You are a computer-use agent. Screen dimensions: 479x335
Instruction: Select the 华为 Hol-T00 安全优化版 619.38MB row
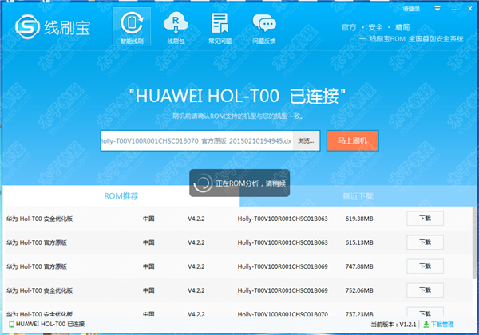[x=238, y=219]
